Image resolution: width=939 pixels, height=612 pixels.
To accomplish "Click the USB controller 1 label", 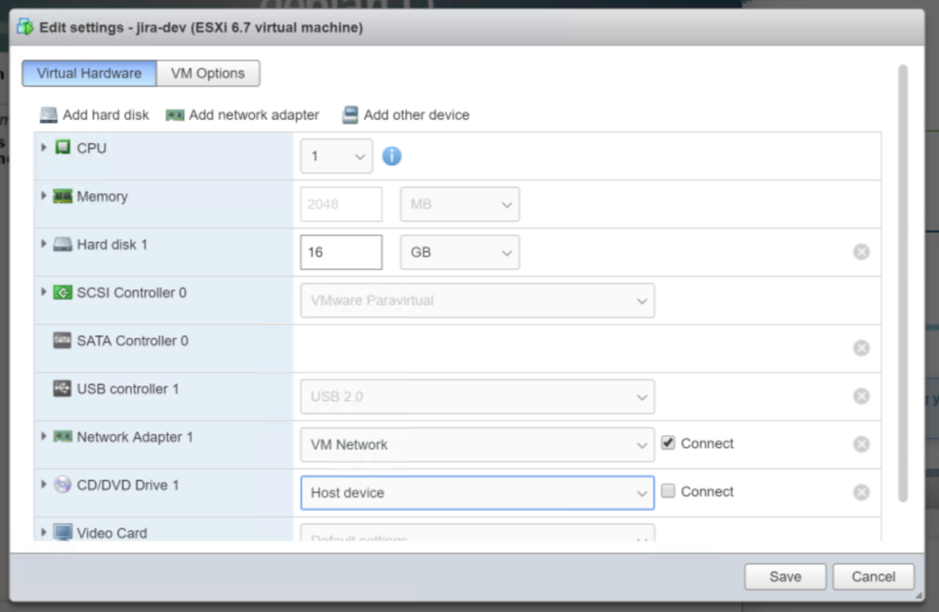I will point(127,388).
